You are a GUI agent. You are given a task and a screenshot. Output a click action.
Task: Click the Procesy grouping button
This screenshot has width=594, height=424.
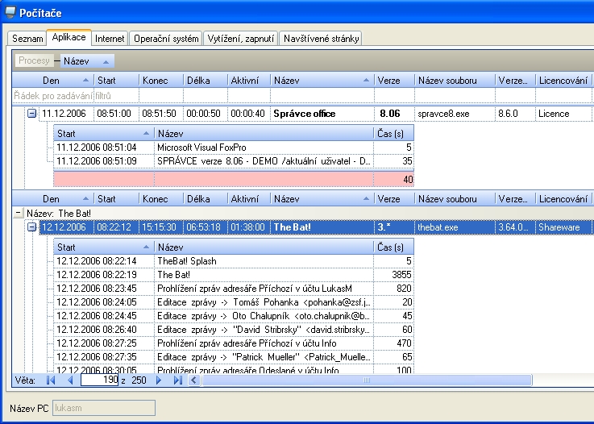34,60
